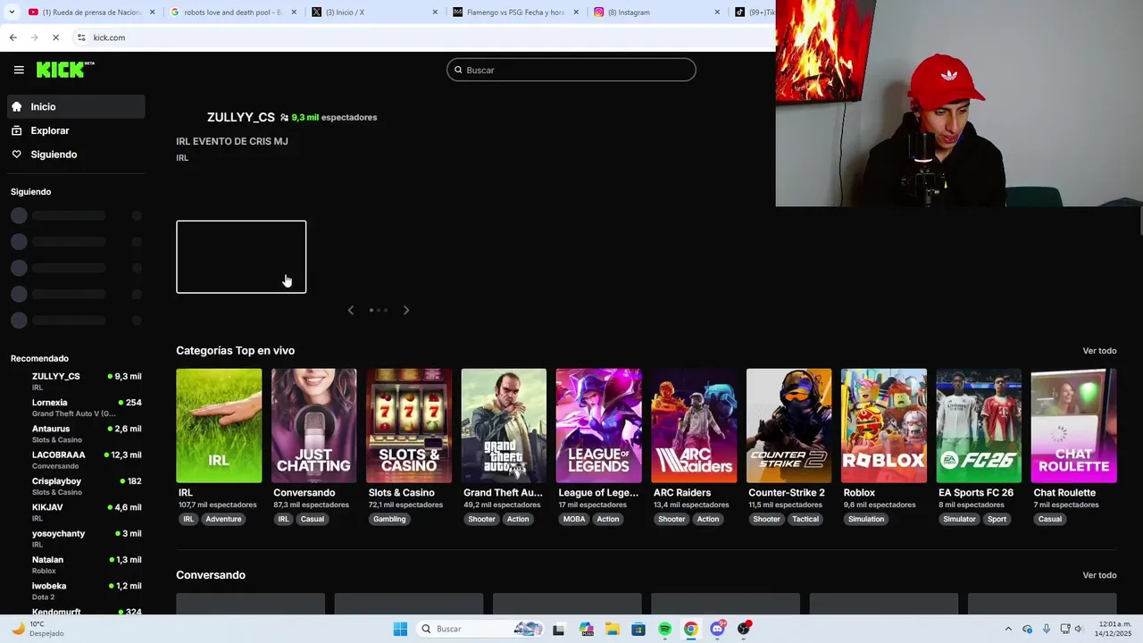Click the Adventure tag under IRL

(x=223, y=519)
